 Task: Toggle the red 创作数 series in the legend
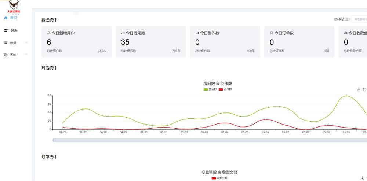point(225,89)
